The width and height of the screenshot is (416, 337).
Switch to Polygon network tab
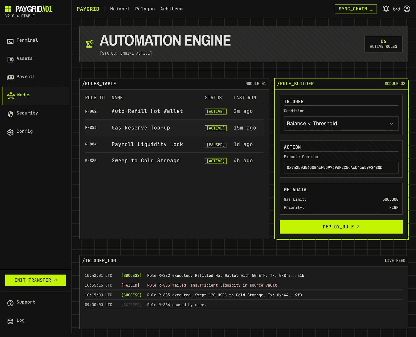pyautogui.click(x=145, y=9)
